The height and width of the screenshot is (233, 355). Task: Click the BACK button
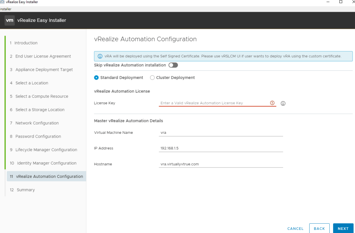pos(319,228)
